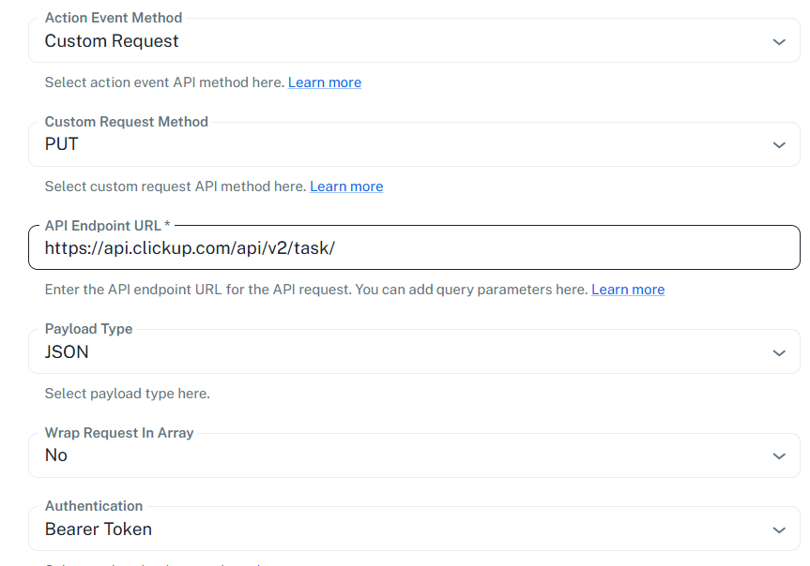Open Learn more link for custom request method

tap(346, 186)
